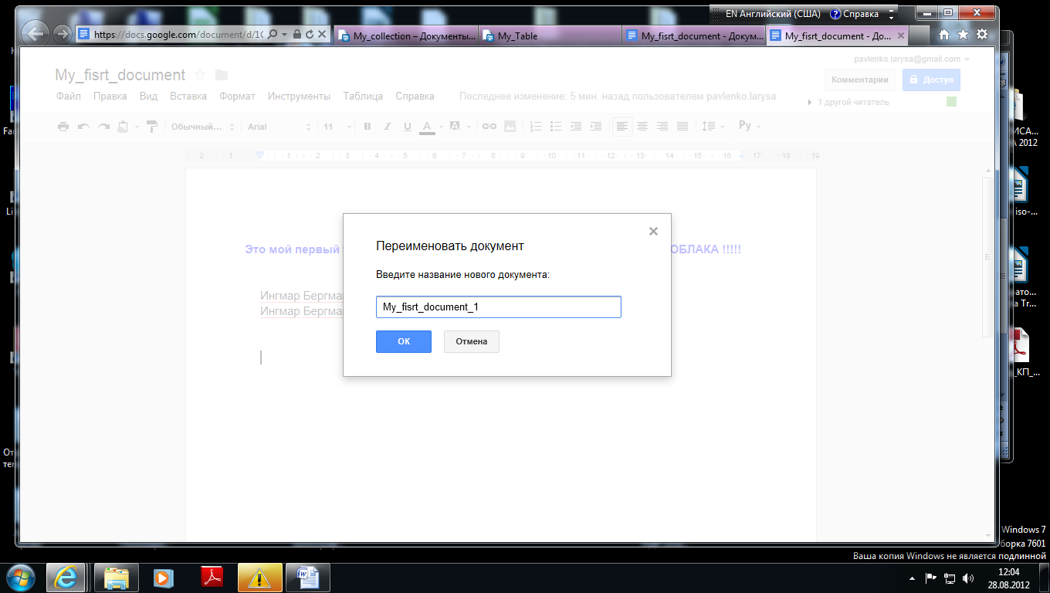The height and width of the screenshot is (593, 1050).
Task: Toggle Underline formatting
Action: coord(407,127)
